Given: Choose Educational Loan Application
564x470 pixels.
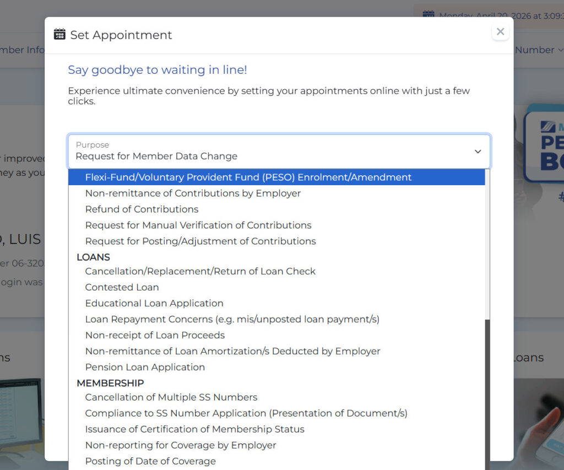Looking at the screenshot, I should (x=276, y=304).
